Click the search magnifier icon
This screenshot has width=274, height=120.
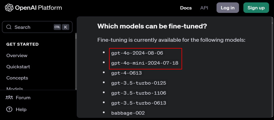click(x=9, y=27)
